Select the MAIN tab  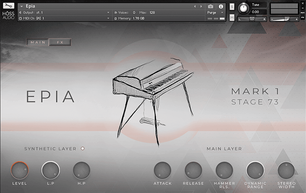click(x=37, y=42)
